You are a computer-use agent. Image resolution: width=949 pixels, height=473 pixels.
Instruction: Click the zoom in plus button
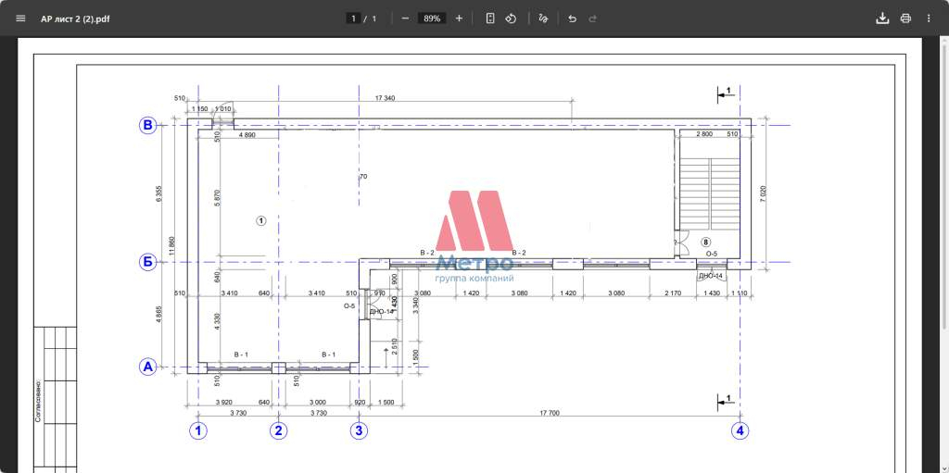coord(459,19)
